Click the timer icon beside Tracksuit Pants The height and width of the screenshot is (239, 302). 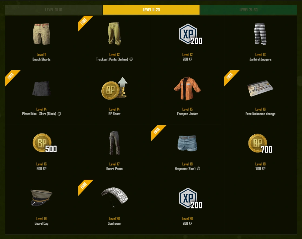pos(131,59)
